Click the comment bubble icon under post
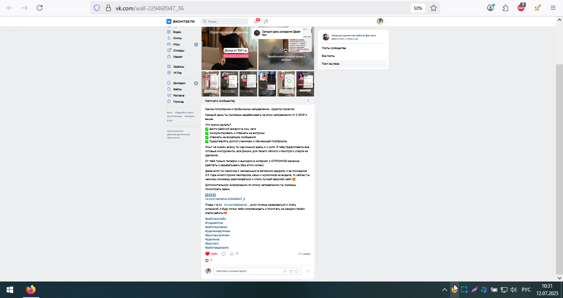 click(x=224, y=254)
